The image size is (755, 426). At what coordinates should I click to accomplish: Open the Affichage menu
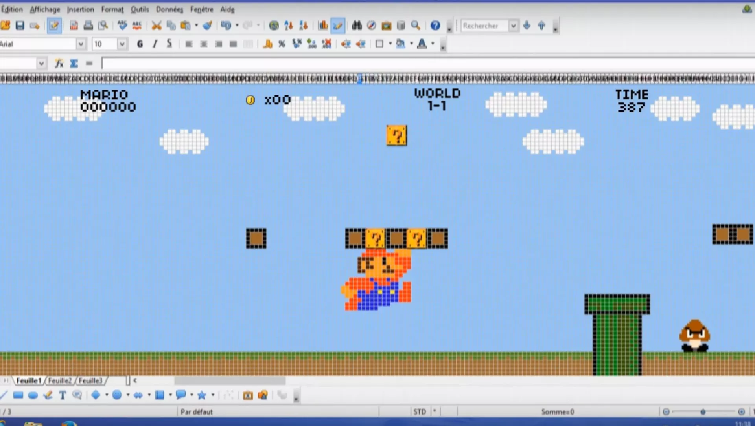tap(45, 9)
